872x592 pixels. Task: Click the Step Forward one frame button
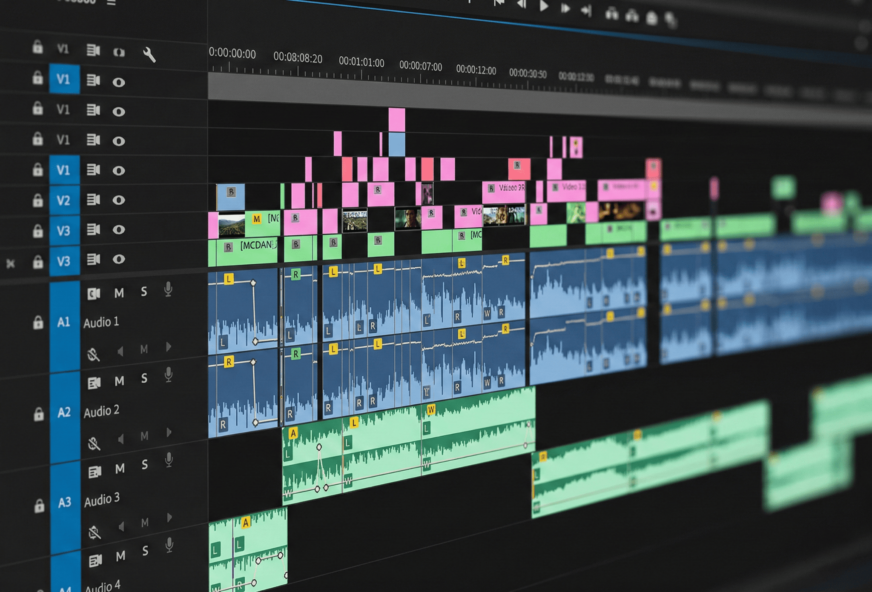(x=565, y=9)
